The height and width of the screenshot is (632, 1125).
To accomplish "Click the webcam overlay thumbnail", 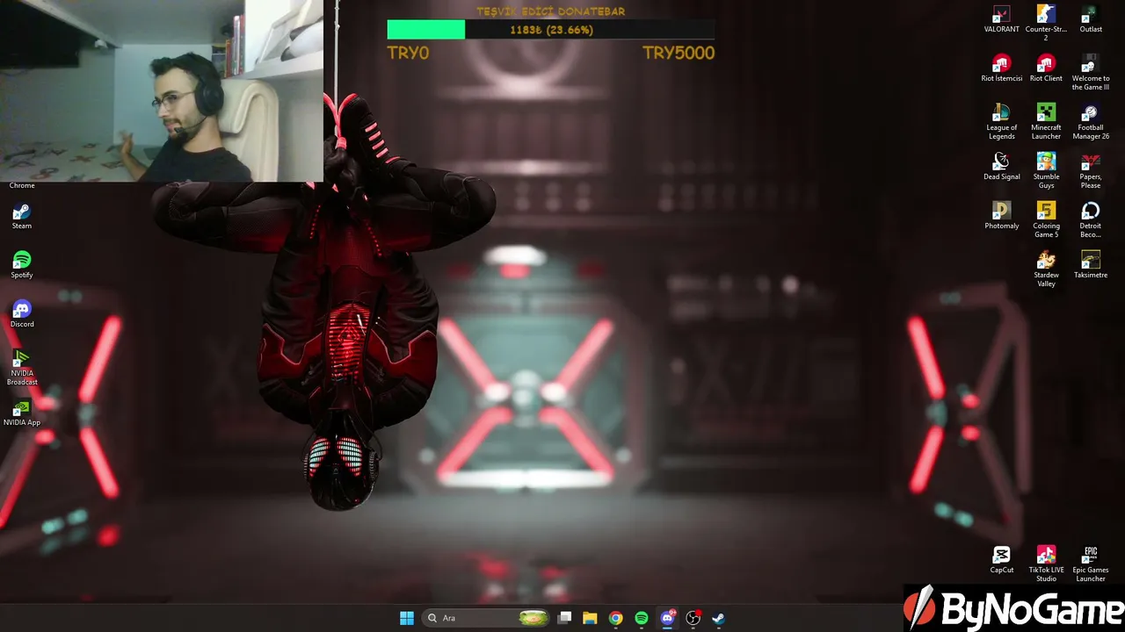I will (162, 90).
